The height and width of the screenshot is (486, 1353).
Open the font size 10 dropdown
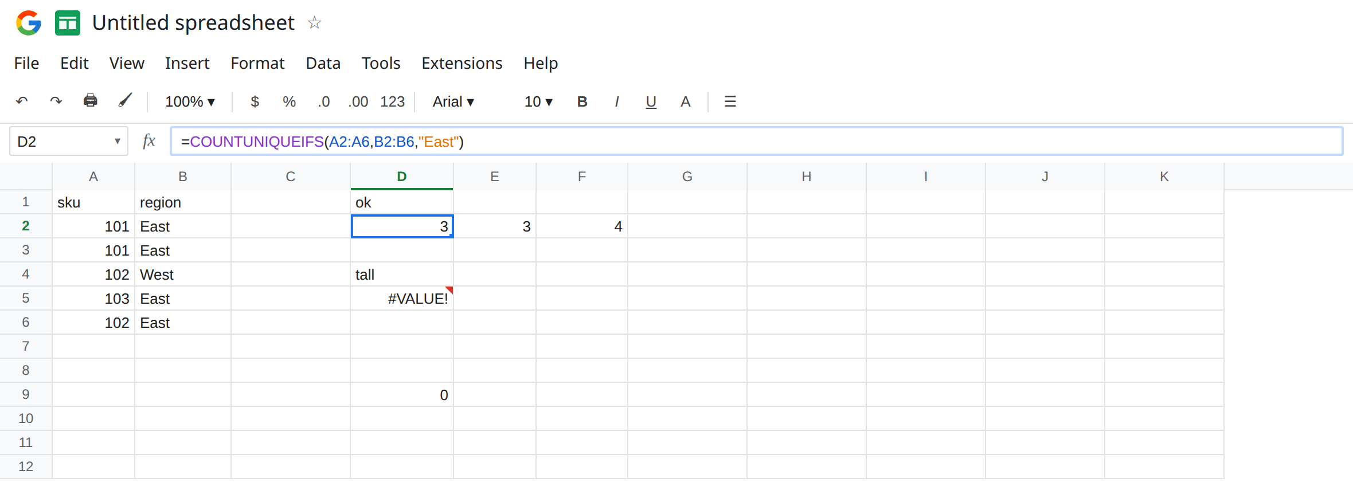coord(538,101)
